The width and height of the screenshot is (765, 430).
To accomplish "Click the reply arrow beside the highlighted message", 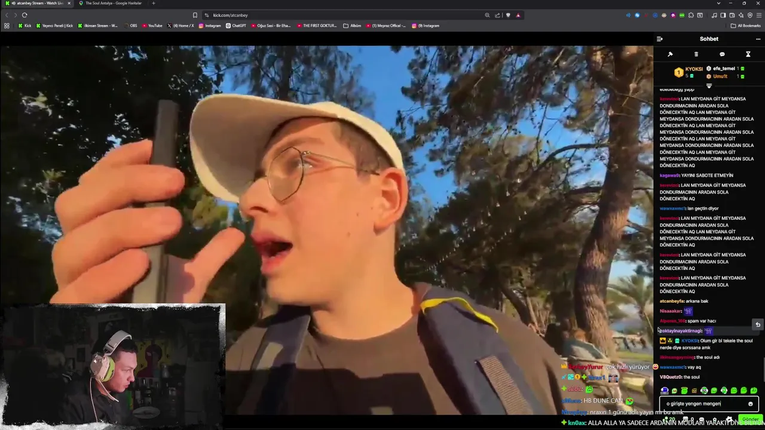I will [x=758, y=325].
